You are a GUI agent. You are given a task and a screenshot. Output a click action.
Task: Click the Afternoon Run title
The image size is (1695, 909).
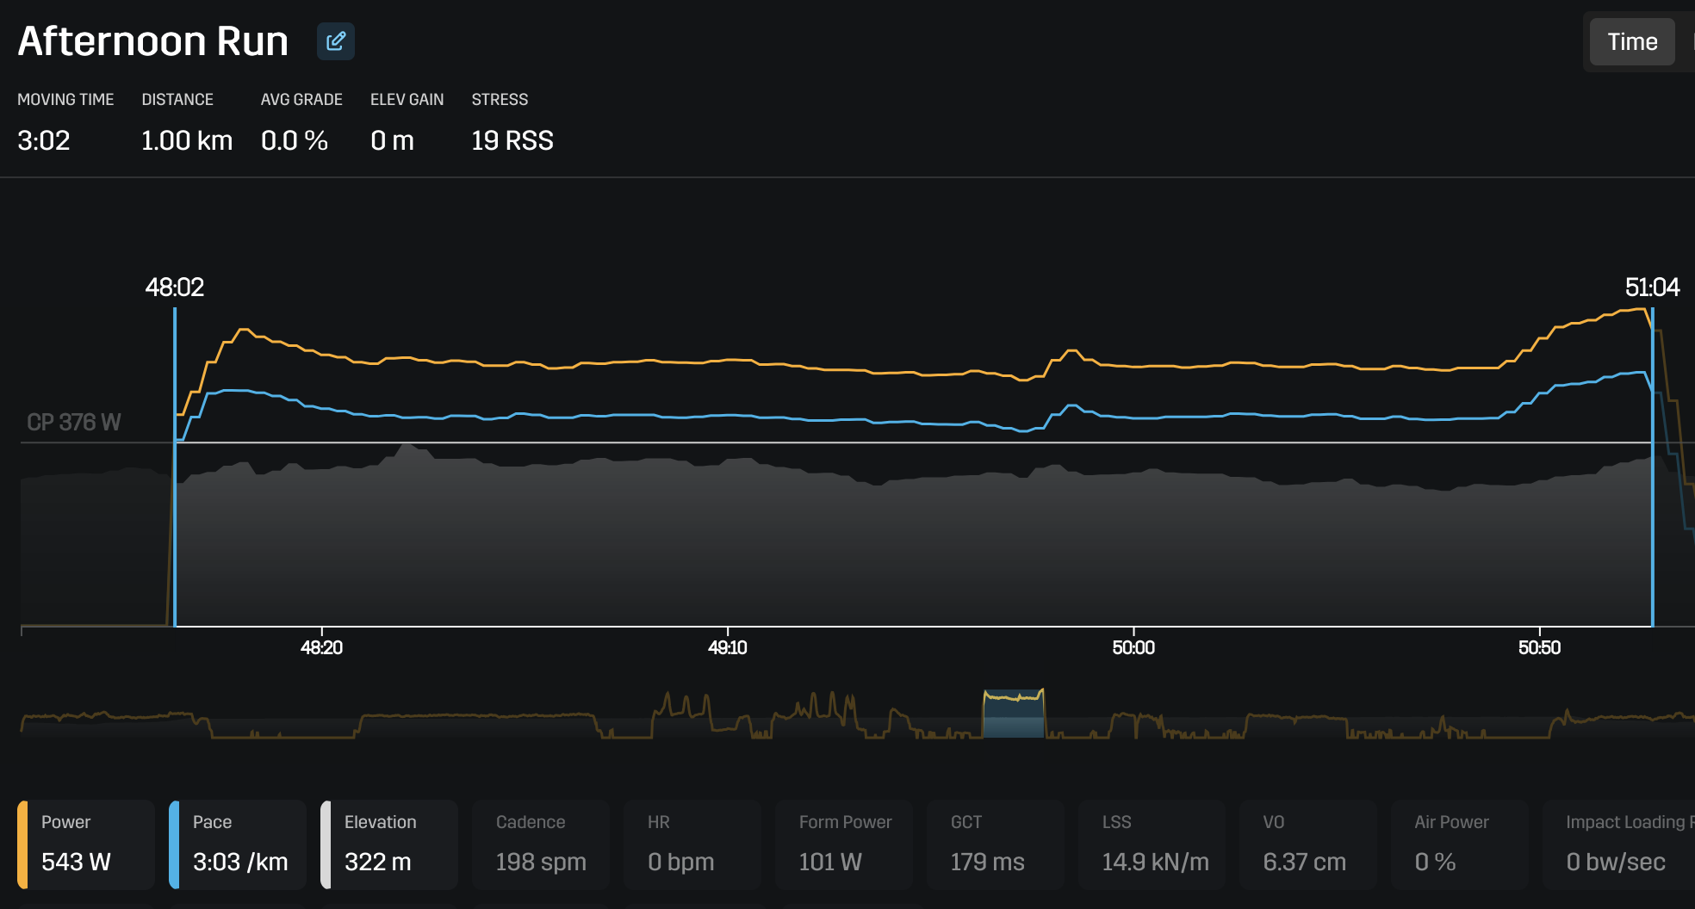point(152,40)
